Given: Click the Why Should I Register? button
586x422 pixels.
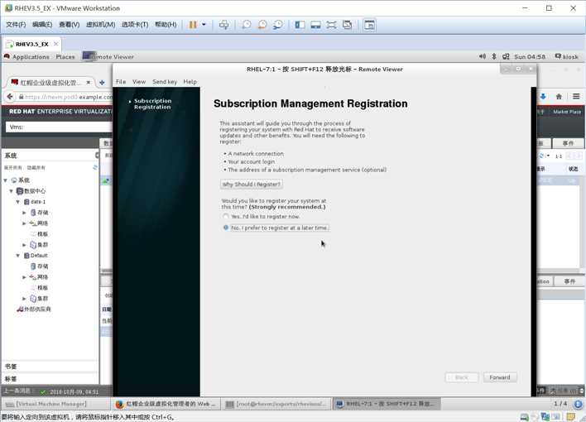Looking at the screenshot, I should pyautogui.click(x=251, y=185).
